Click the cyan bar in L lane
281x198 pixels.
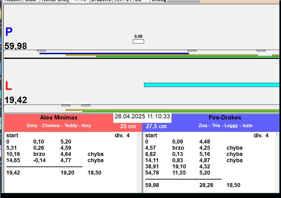click(x=211, y=85)
